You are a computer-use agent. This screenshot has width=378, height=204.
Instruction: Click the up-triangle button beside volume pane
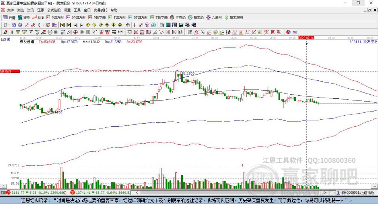click(4, 186)
